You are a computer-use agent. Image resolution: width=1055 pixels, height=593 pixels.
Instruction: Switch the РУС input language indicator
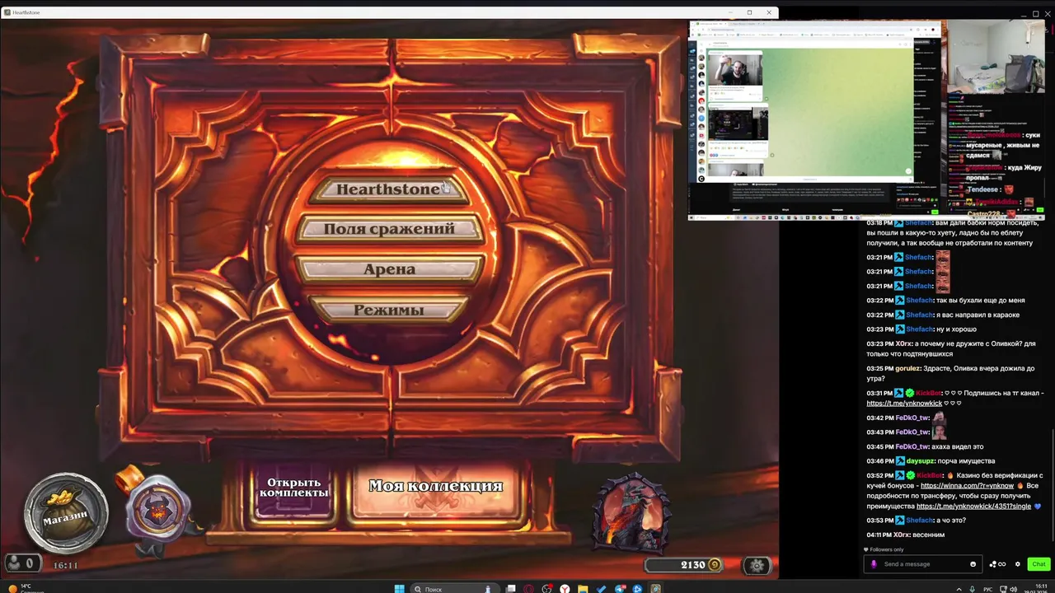click(987, 589)
